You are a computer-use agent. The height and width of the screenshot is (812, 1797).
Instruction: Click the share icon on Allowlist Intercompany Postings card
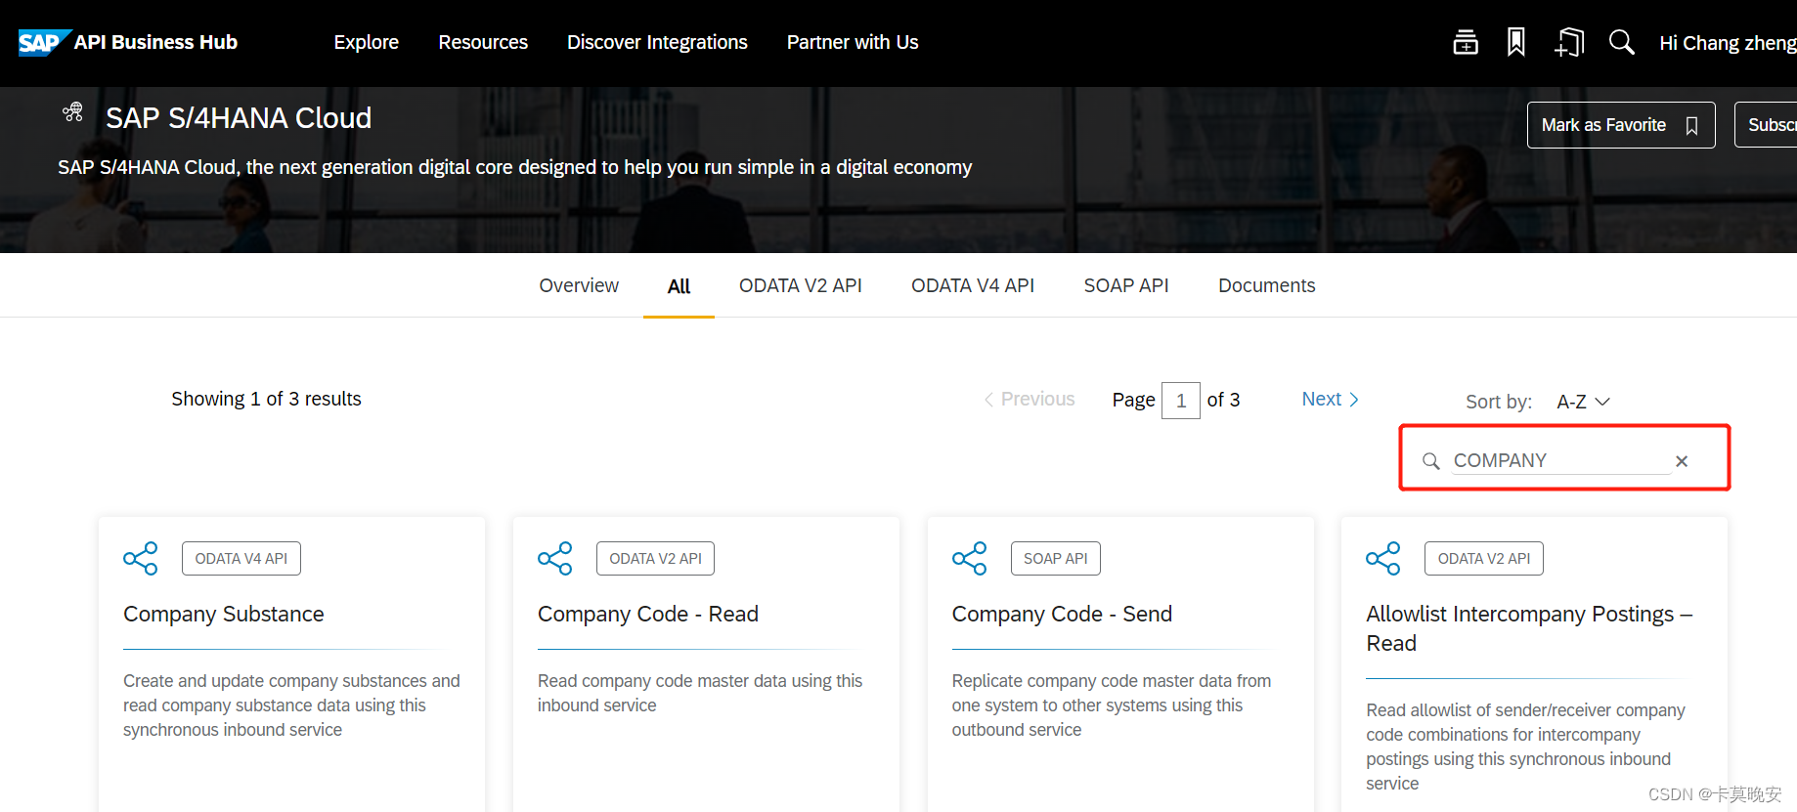[x=1382, y=558]
